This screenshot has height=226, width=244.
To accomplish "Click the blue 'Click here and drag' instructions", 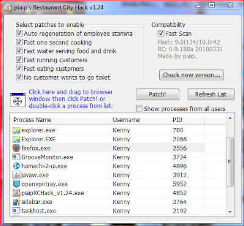I will coord(71,99).
